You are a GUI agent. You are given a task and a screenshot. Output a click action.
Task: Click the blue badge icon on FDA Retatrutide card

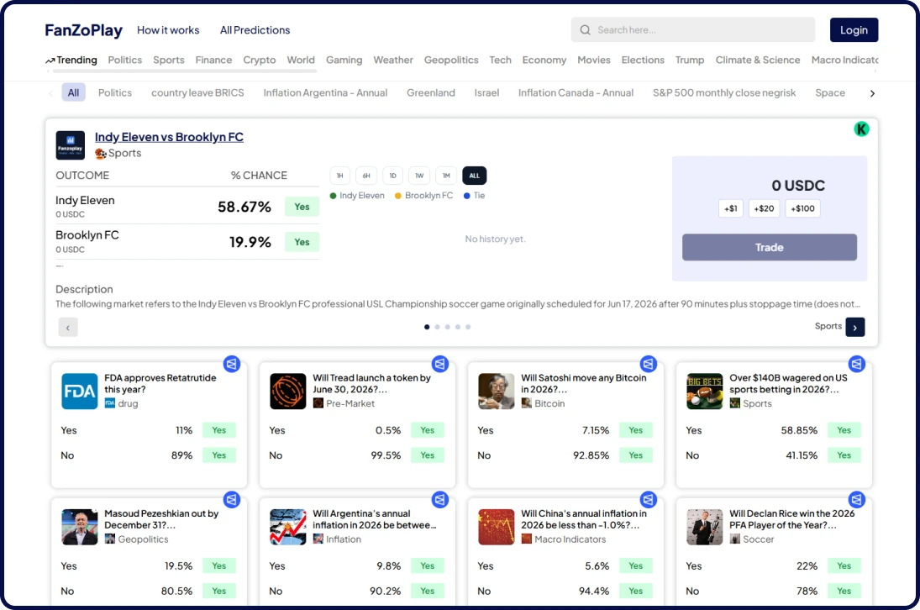(232, 364)
